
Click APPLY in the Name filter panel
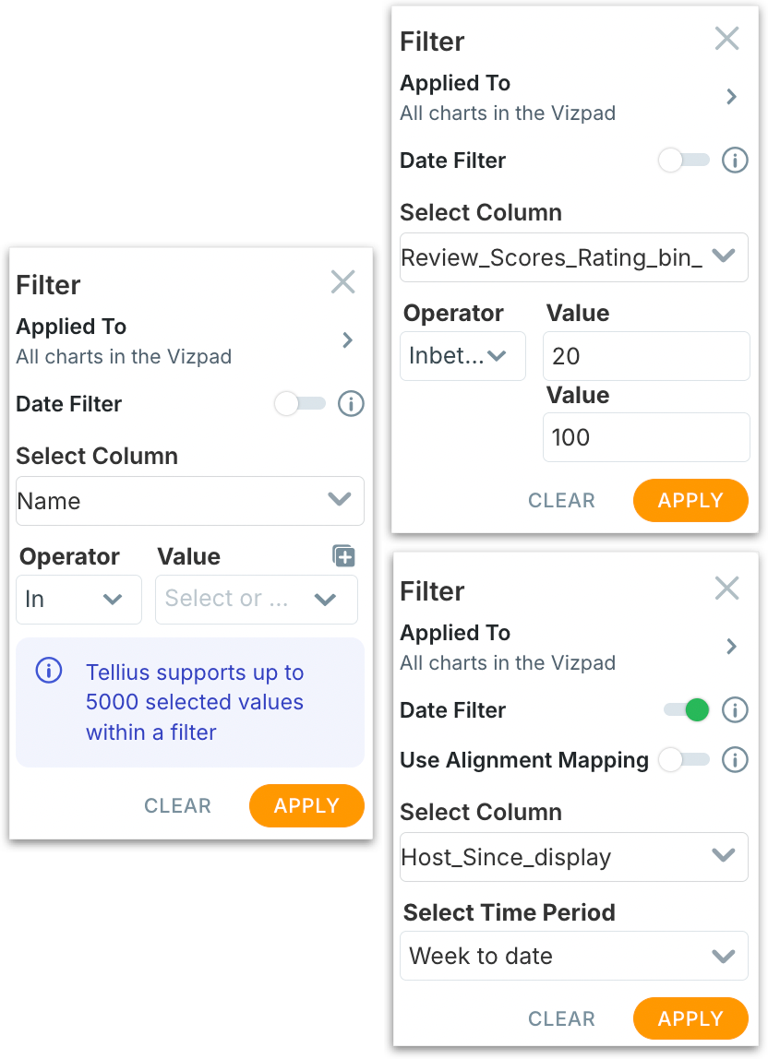306,805
